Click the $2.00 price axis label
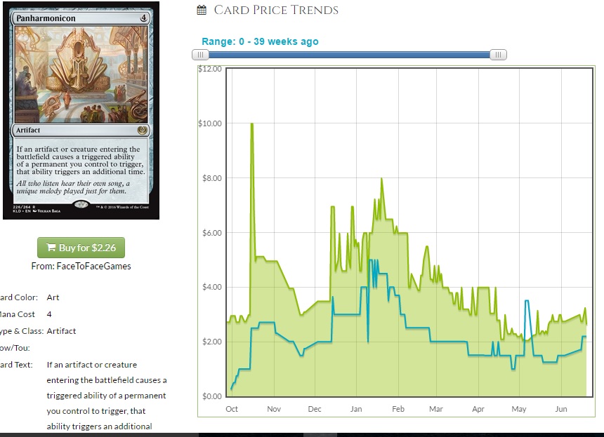Screen dimensions: 604x437 212,342
